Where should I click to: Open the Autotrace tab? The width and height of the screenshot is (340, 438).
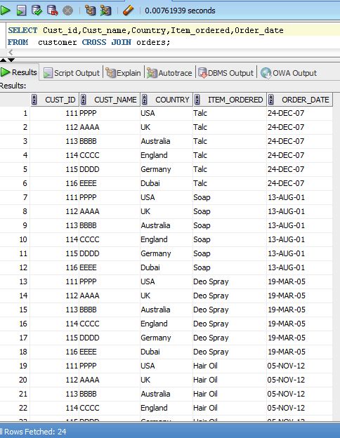(169, 73)
